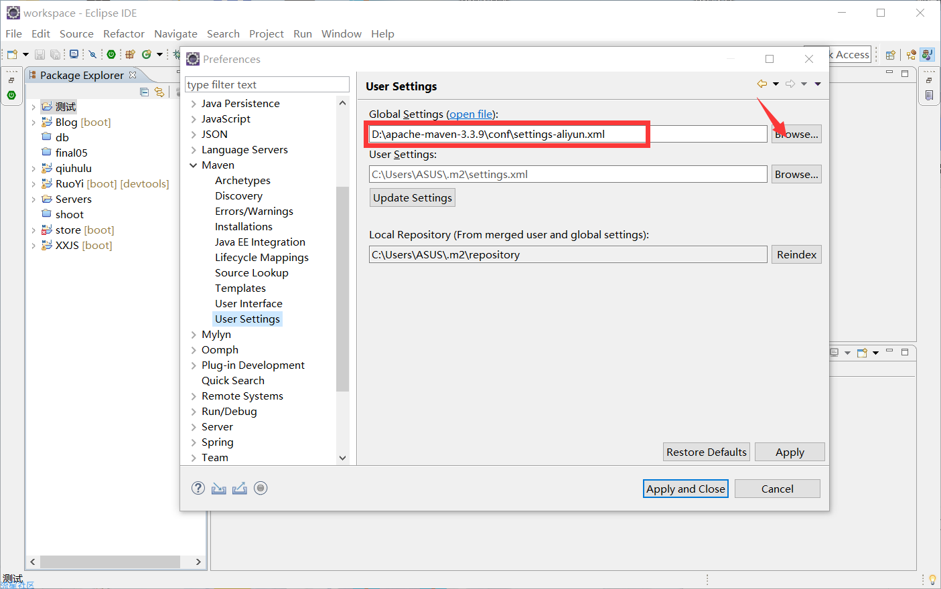Collapse the Maven preference node
941x589 pixels.
194,165
